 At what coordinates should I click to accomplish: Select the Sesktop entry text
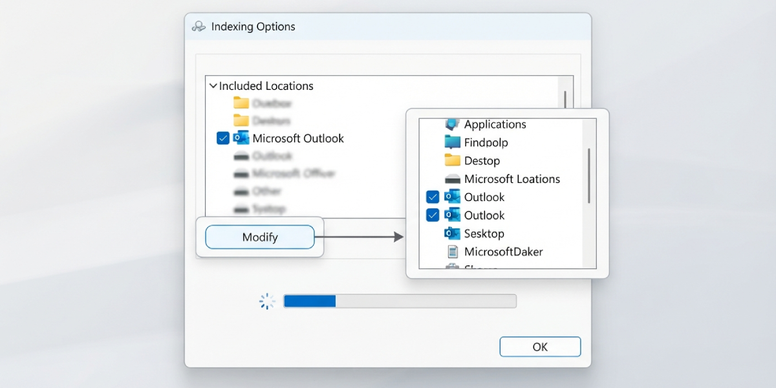pos(484,233)
